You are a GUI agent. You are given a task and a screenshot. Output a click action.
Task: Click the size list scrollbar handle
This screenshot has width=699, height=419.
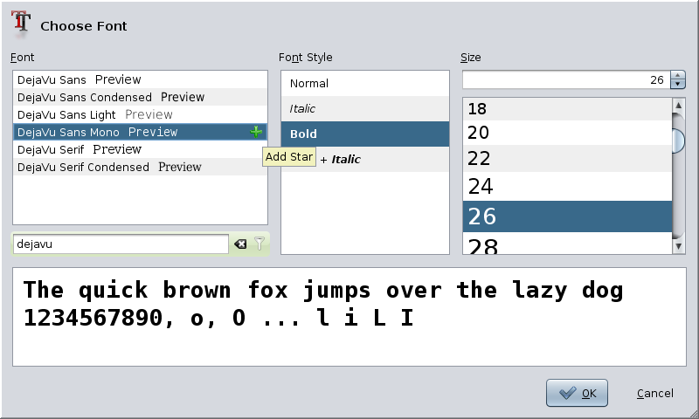pos(678,141)
